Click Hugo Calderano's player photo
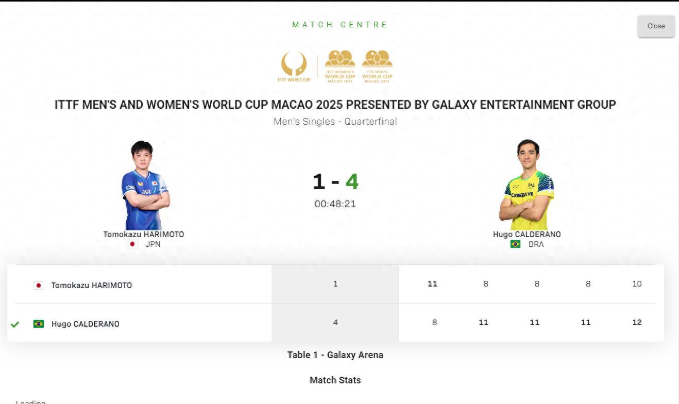 point(527,186)
